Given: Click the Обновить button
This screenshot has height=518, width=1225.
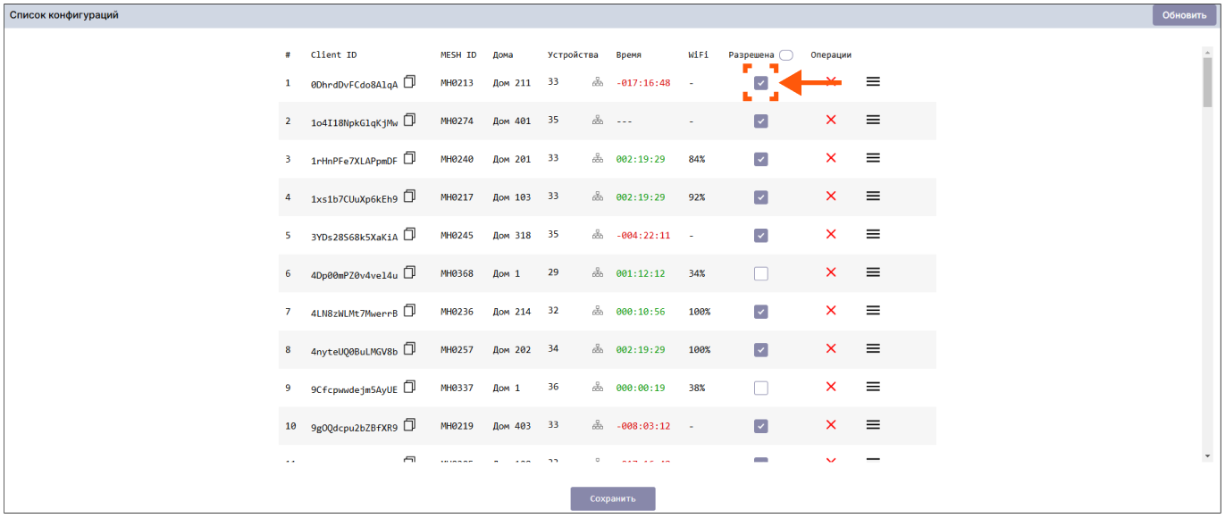Looking at the screenshot, I should [x=1184, y=15].
